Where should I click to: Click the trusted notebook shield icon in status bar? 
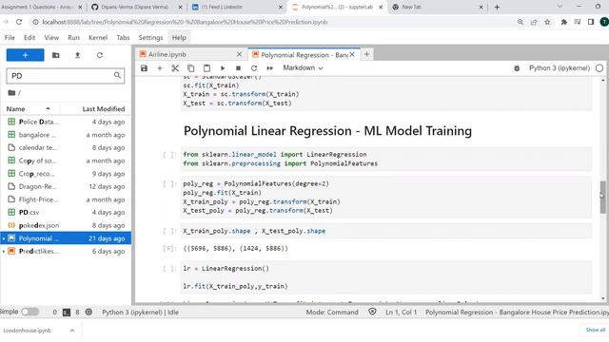(372, 312)
